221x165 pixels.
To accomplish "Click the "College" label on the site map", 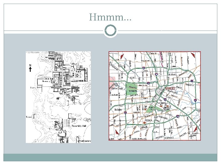I will 74,64.
